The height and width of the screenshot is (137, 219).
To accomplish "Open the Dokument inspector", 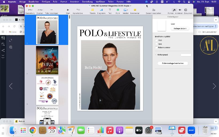I will coord(186,10).
